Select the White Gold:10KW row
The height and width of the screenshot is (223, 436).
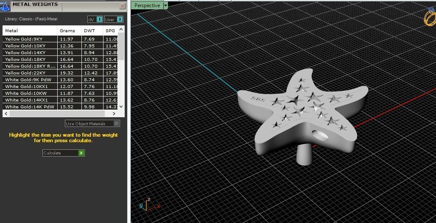60,93
